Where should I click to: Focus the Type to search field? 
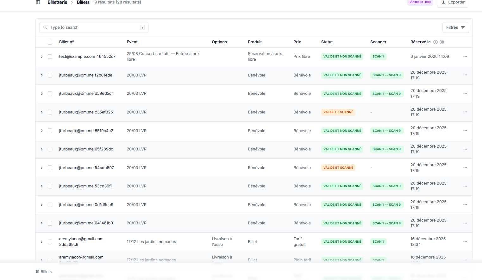point(94,27)
